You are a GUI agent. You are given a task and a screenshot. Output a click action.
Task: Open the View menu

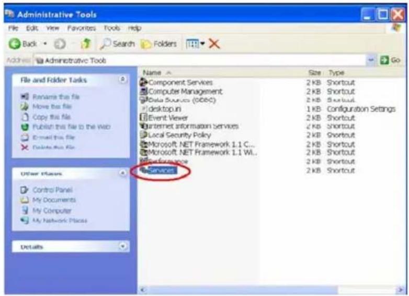pyautogui.click(x=53, y=28)
